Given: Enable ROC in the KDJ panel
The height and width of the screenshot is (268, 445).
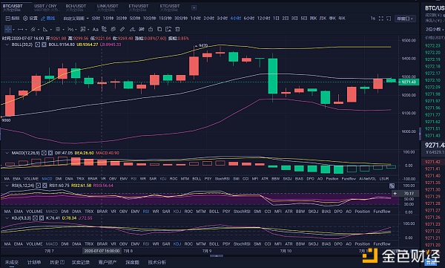Looking at the screenshot, I should click(x=188, y=244).
